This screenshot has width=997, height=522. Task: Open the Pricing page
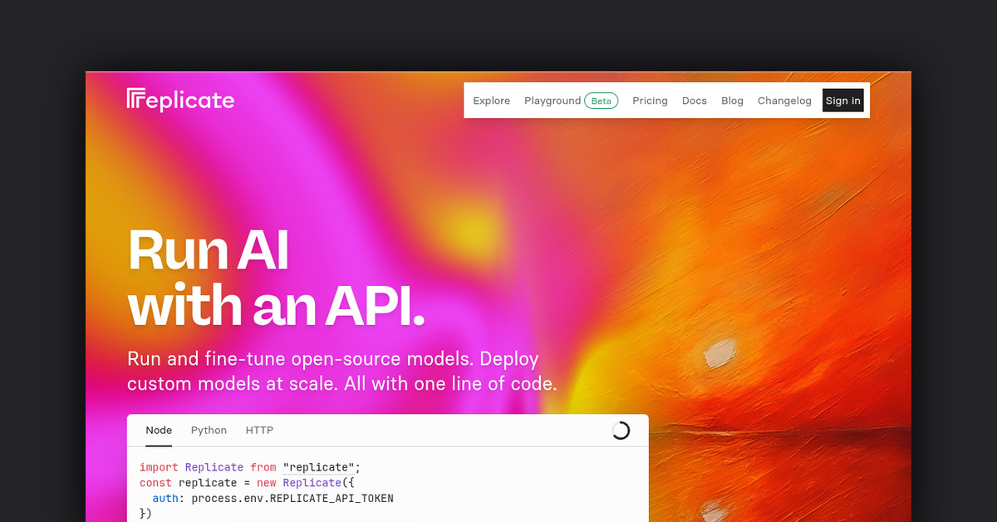point(650,101)
